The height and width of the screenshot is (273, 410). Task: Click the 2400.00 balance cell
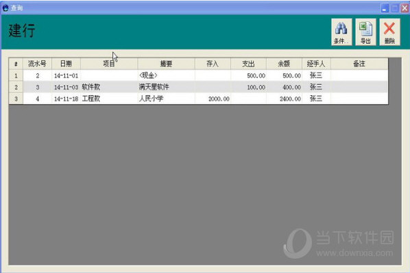coord(285,99)
